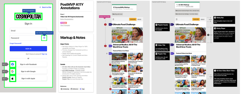Screen dimensions: 241x94
Task: Open the Sign Up link
Action: coord(44,54)
